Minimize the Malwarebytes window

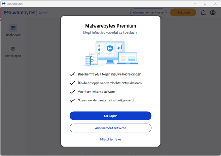pos(195,4)
